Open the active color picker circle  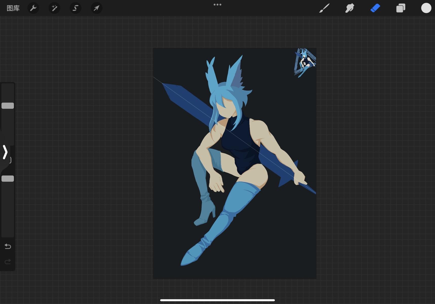(x=426, y=8)
